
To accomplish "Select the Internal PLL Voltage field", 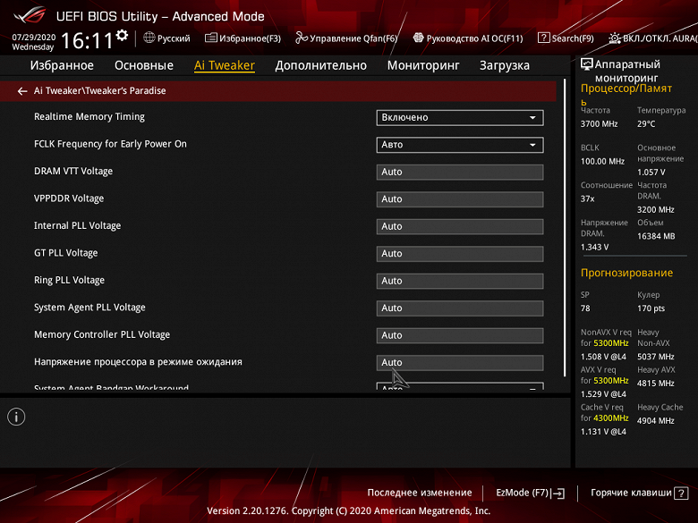I will click(x=460, y=226).
